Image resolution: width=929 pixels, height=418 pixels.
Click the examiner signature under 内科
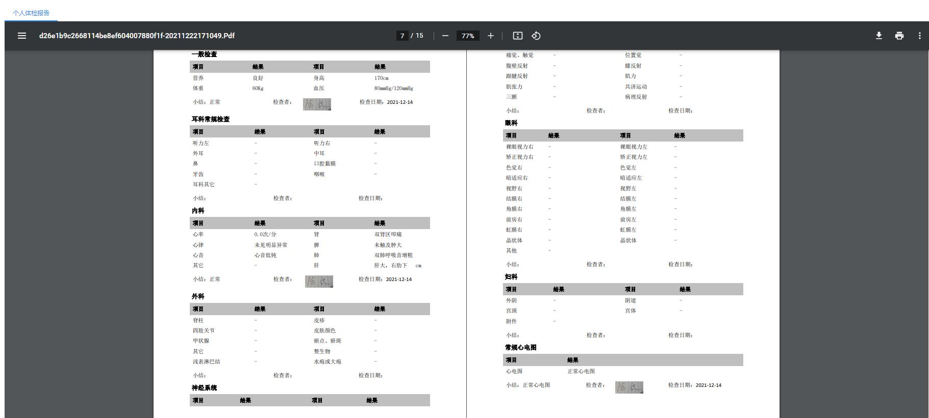coord(319,282)
